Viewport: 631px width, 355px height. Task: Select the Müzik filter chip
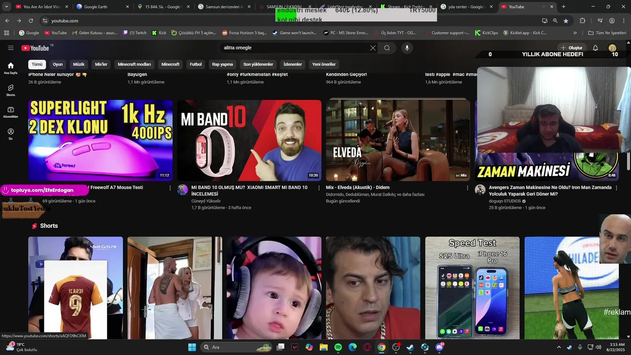(x=79, y=65)
